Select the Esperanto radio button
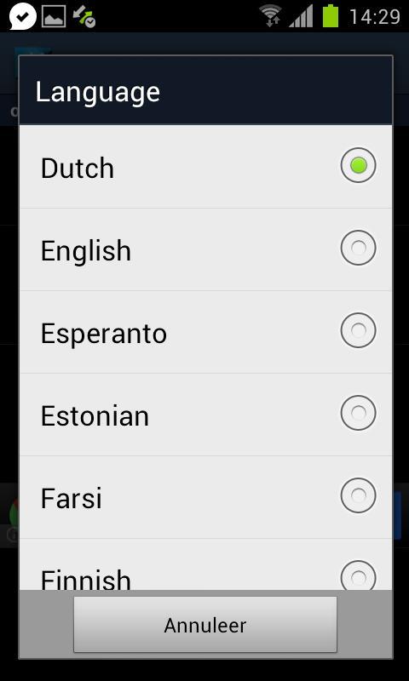 coord(358,330)
